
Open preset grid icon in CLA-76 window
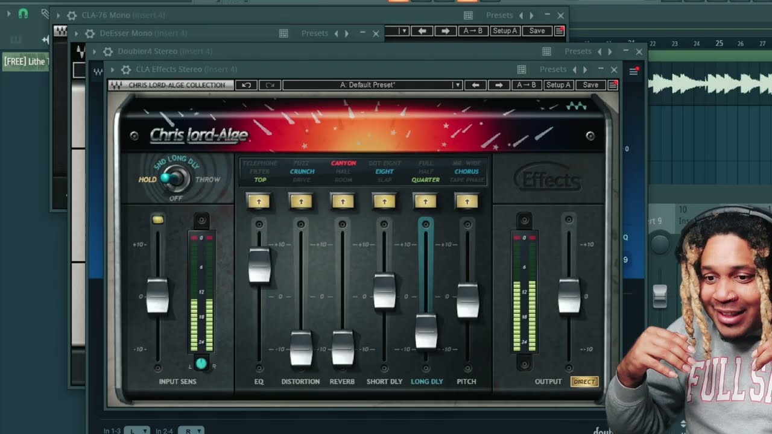tap(468, 15)
